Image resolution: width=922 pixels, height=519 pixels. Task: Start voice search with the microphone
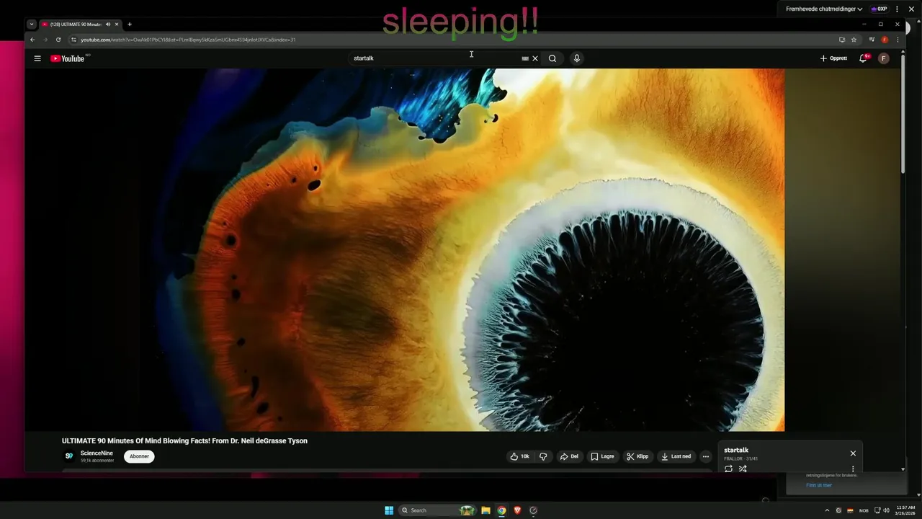pyautogui.click(x=576, y=58)
